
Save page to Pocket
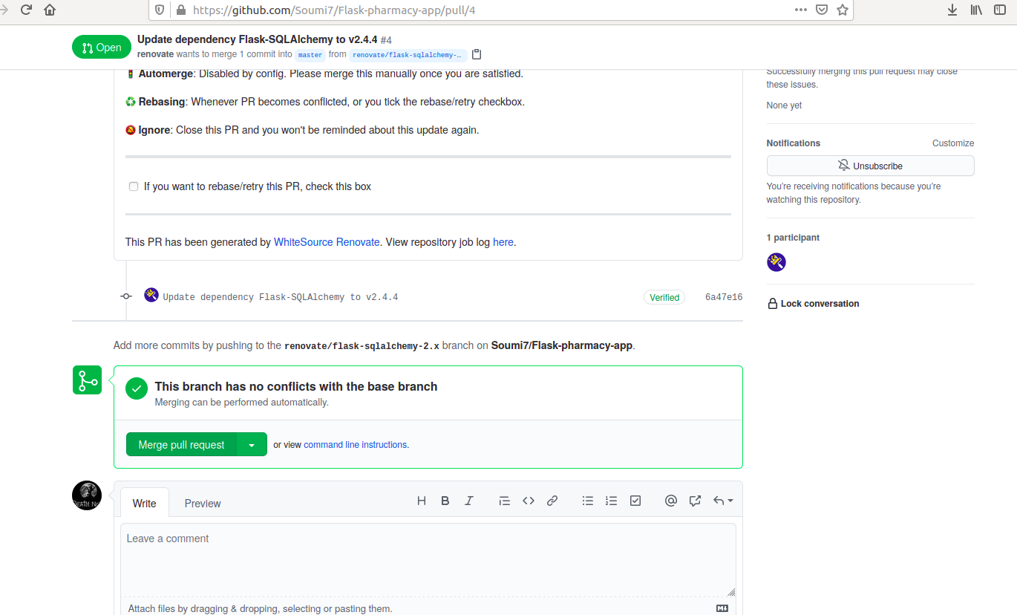[x=822, y=10]
